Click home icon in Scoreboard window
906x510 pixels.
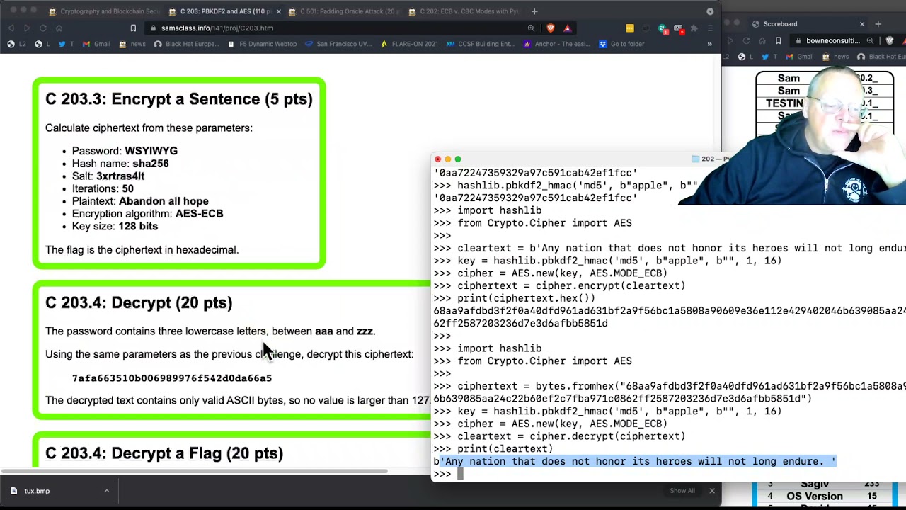tap(762, 41)
